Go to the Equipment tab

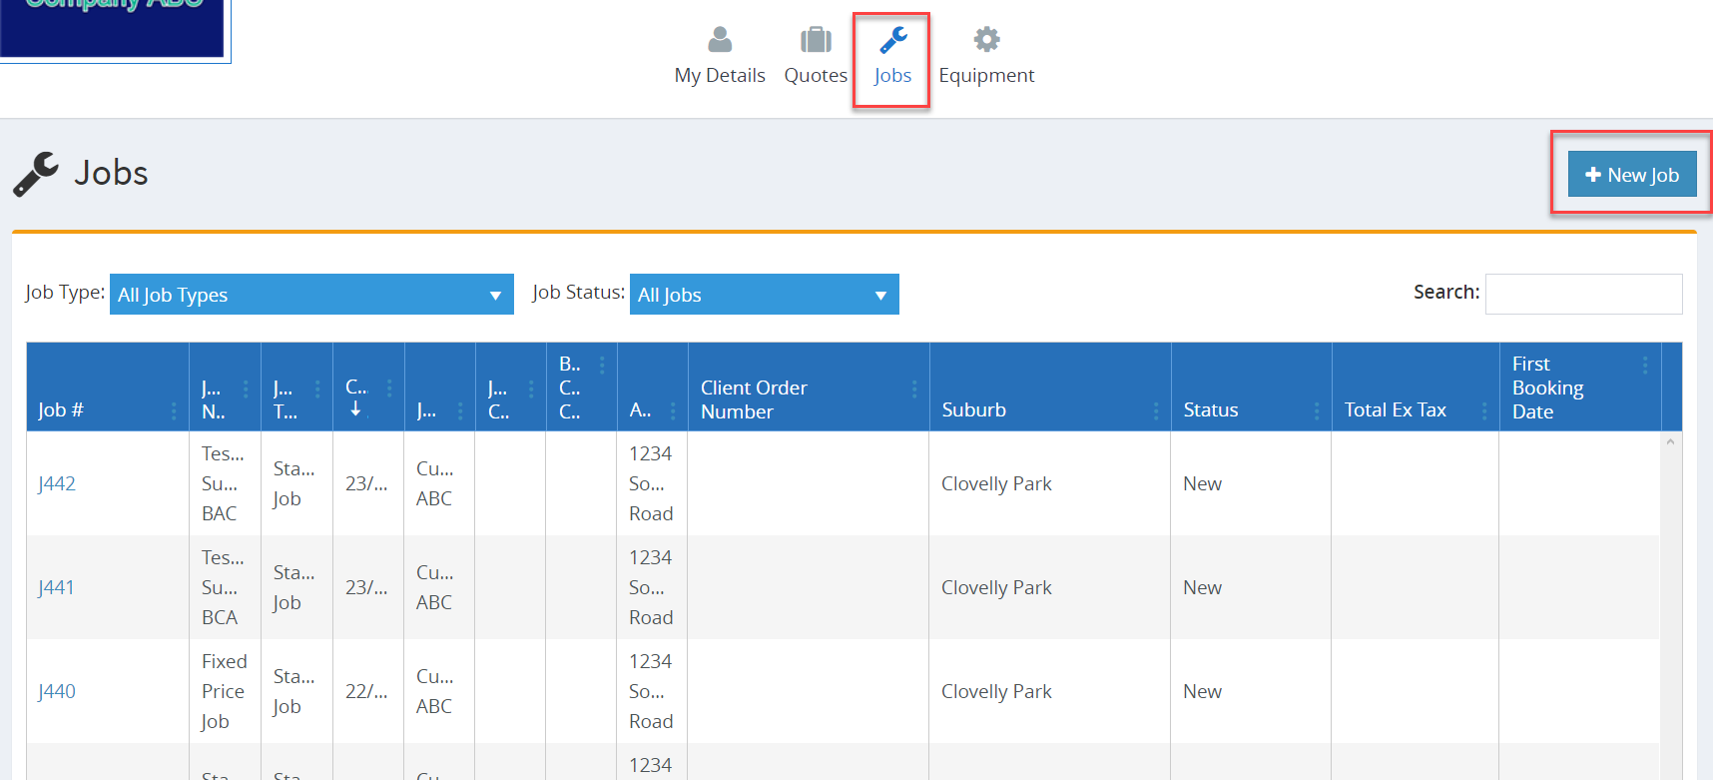click(x=986, y=59)
